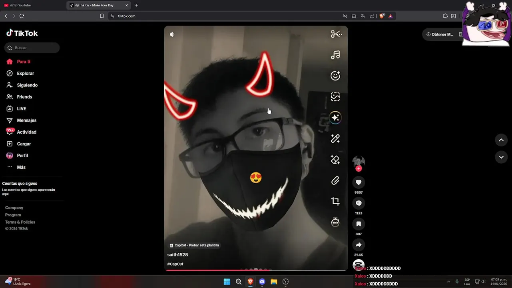
Task: Click the Brave Rewards triangle icon
Action: point(390,16)
